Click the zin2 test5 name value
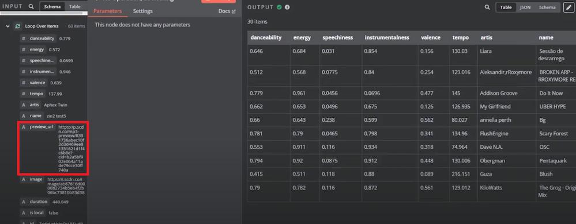Image resolution: width=576 pixels, height=224 pixels. tap(56, 115)
